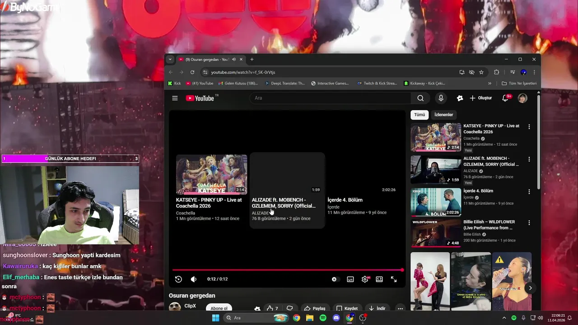Show hidden tray icons with the chevron
The width and height of the screenshot is (578, 325).
504,318
